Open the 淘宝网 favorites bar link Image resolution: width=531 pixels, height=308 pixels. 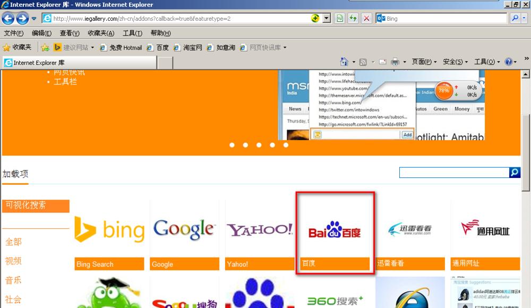click(x=188, y=47)
